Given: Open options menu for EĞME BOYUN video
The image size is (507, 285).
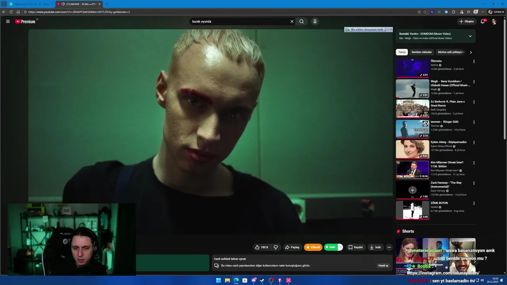Looking at the screenshot, I should pyautogui.click(x=474, y=203).
